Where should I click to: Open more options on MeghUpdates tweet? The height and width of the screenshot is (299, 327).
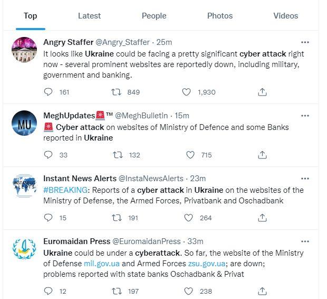[x=305, y=116]
